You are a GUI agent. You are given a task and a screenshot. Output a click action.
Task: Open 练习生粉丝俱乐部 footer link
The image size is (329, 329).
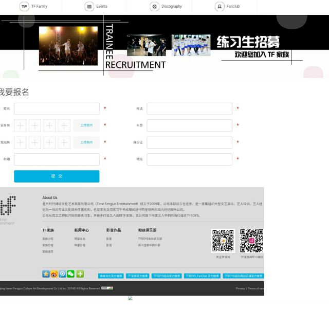coord(149,245)
